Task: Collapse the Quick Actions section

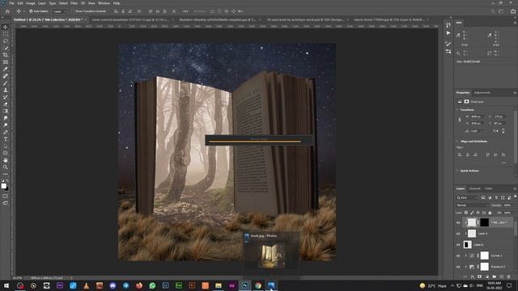Action: point(457,171)
